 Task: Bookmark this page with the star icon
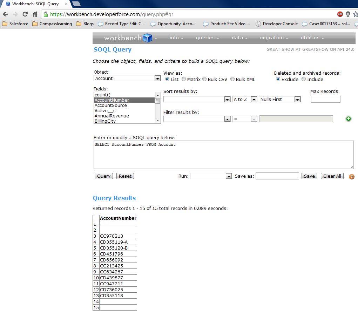355,14
